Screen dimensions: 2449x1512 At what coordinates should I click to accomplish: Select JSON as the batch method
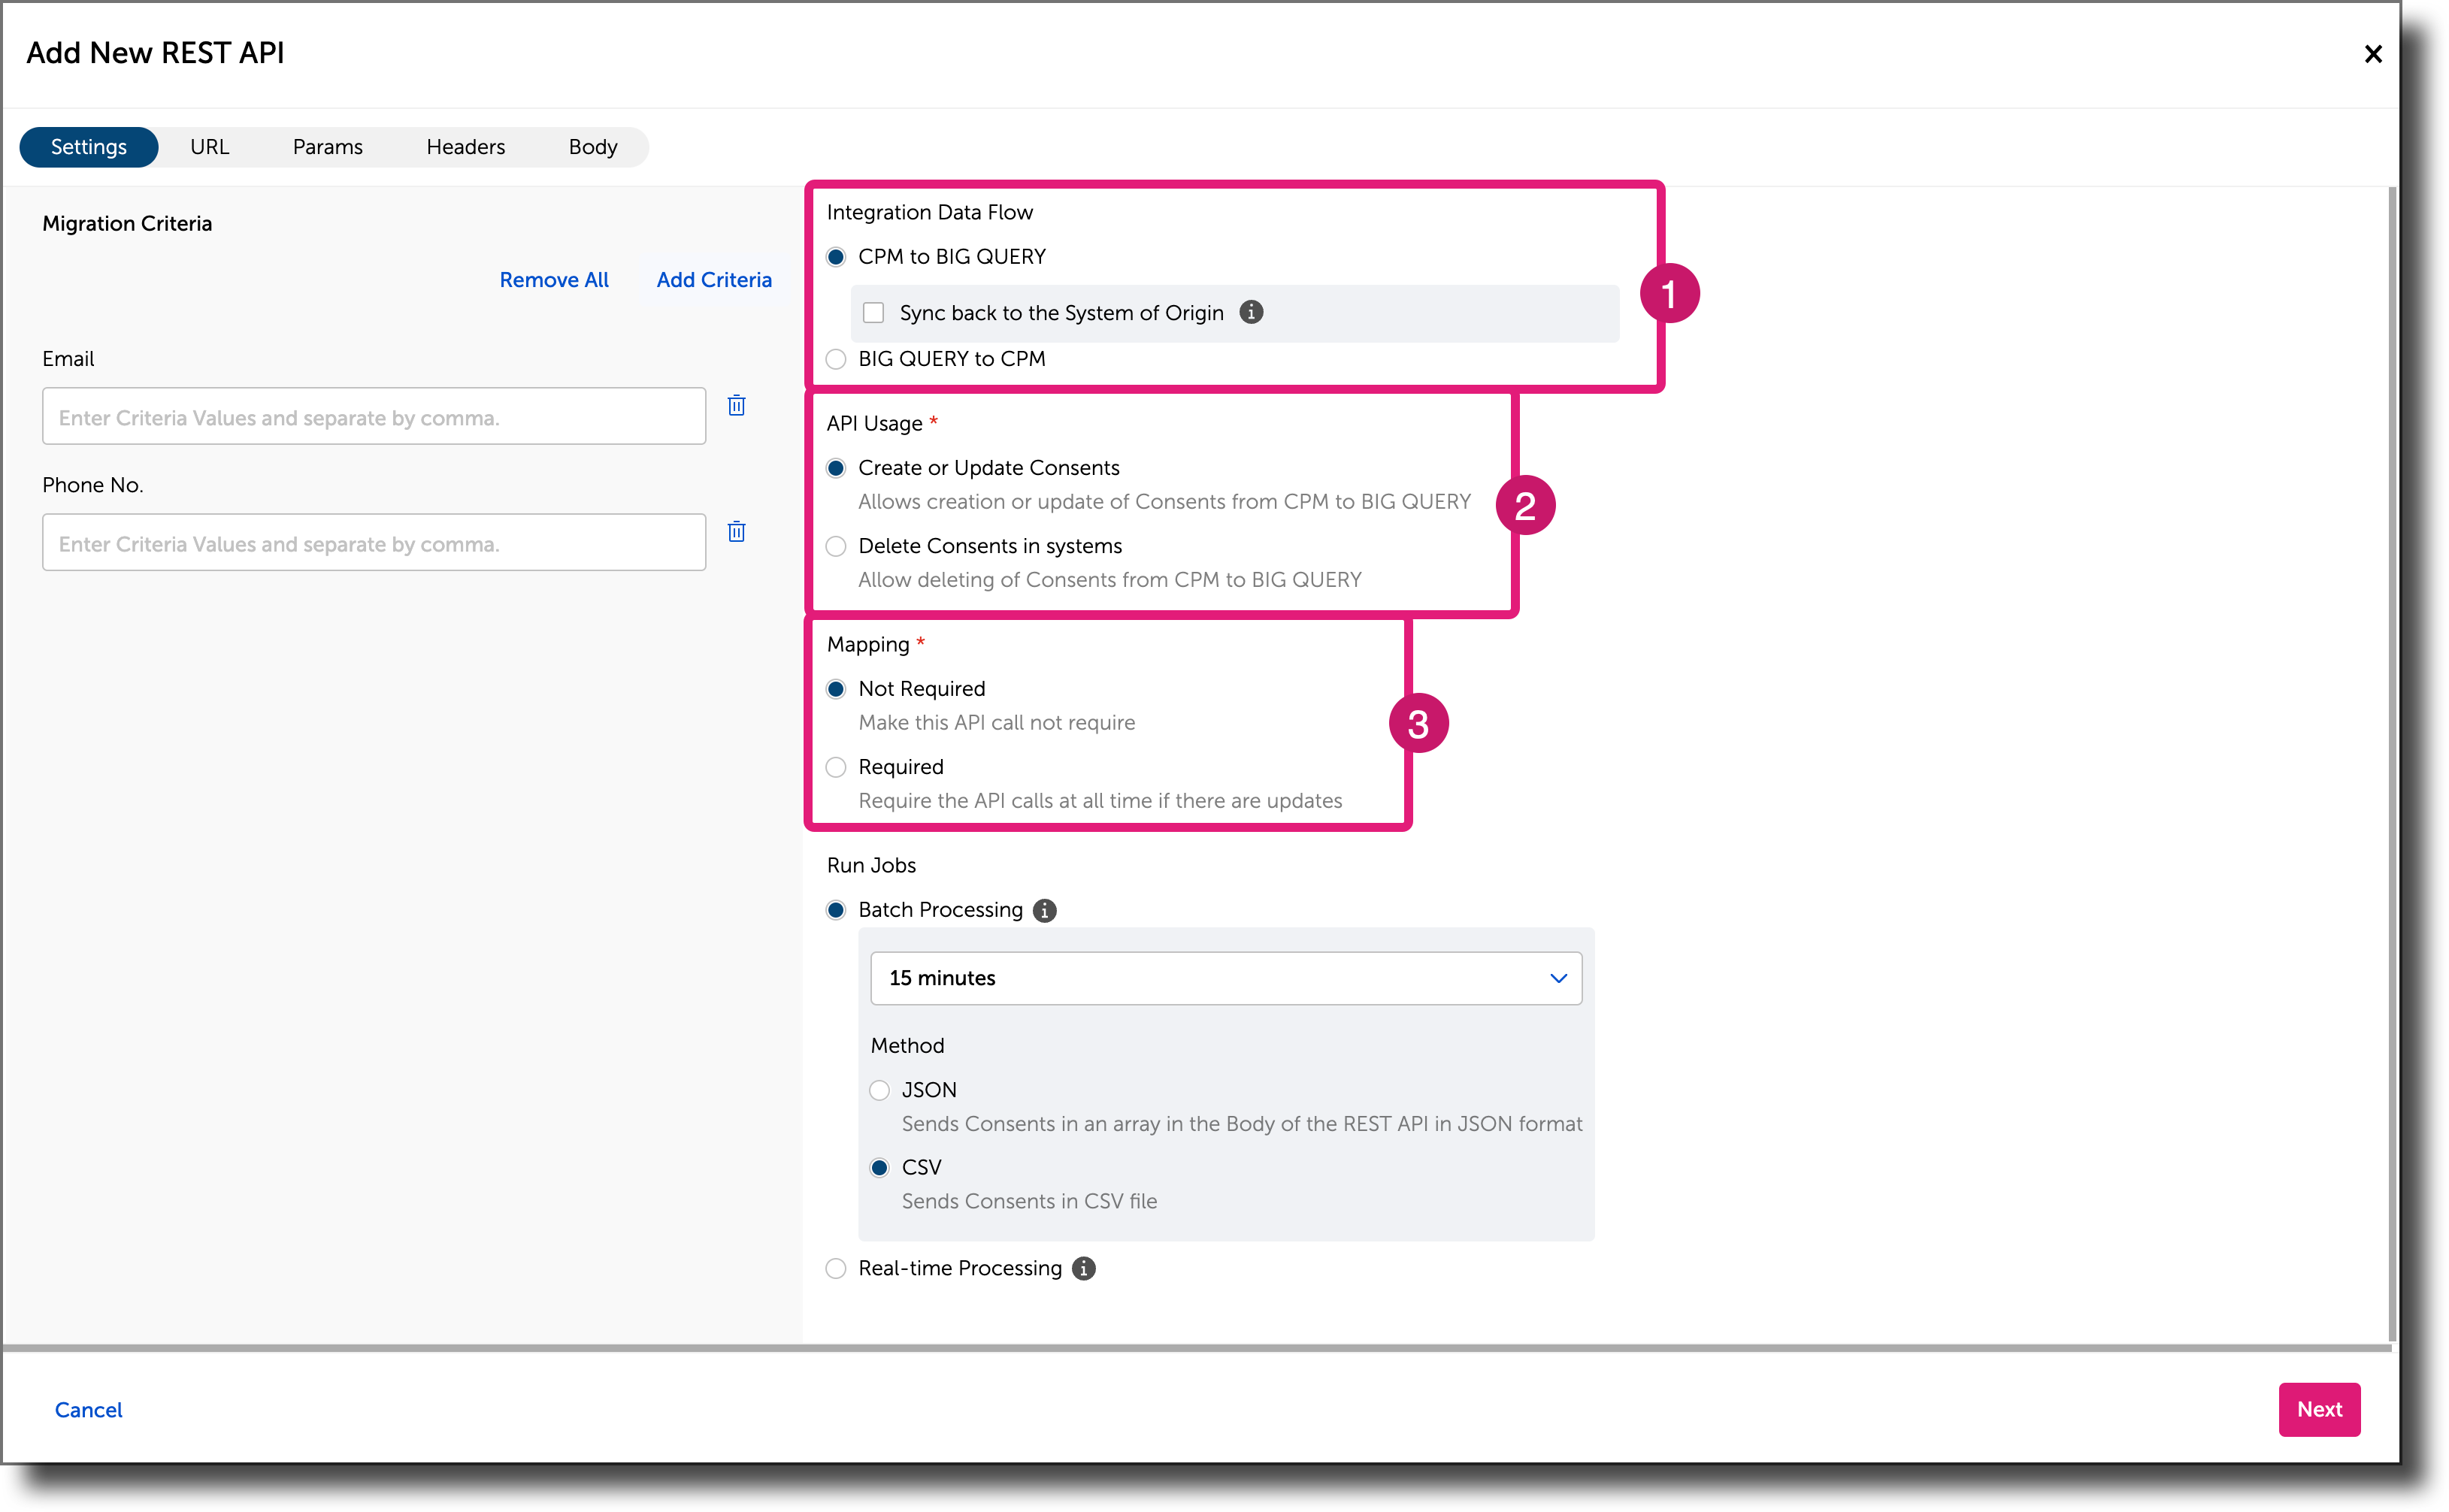coord(879,1090)
